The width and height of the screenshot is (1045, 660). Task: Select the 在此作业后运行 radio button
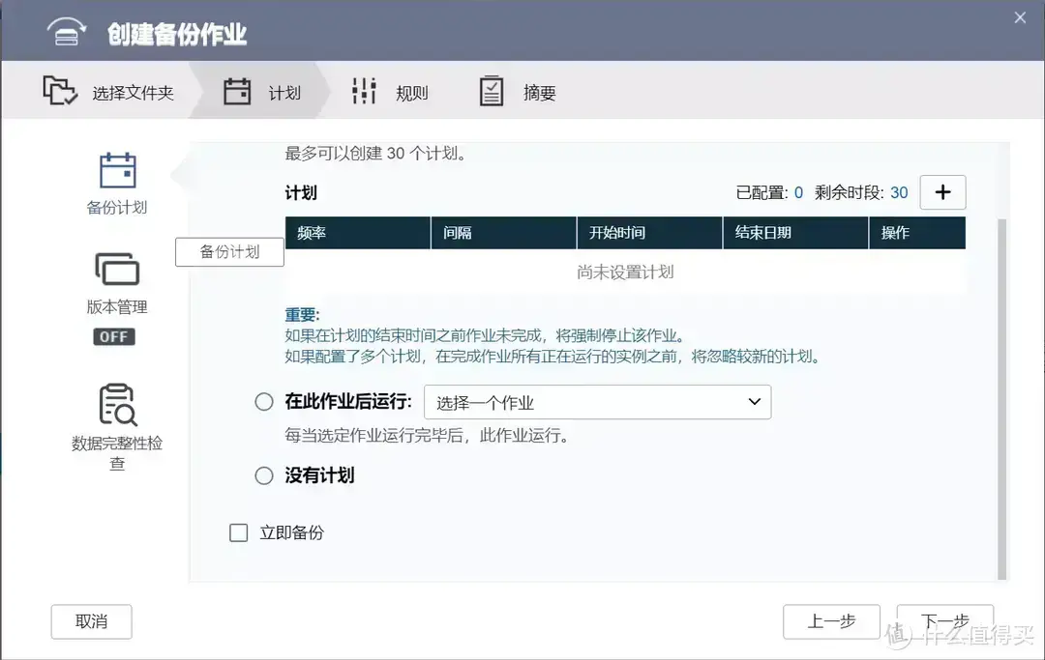click(x=263, y=401)
